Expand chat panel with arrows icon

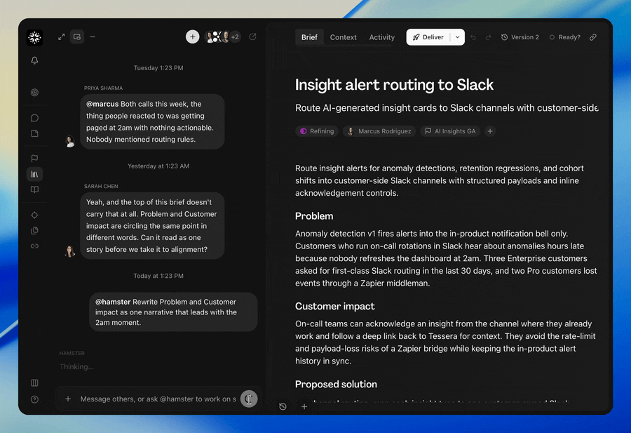click(61, 37)
